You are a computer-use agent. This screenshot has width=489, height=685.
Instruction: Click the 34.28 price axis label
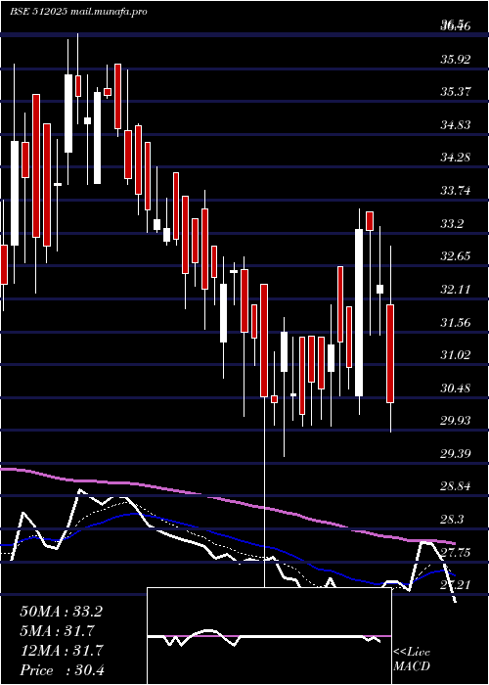(456, 158)
